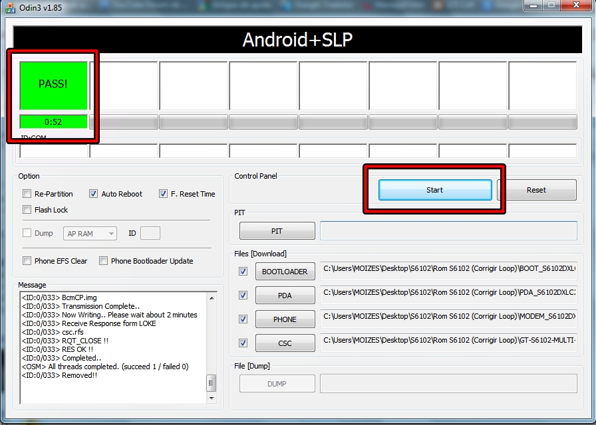Click message log scrollbar up arrow
Screen dimensions: 596x425
(x=212, y=298)
